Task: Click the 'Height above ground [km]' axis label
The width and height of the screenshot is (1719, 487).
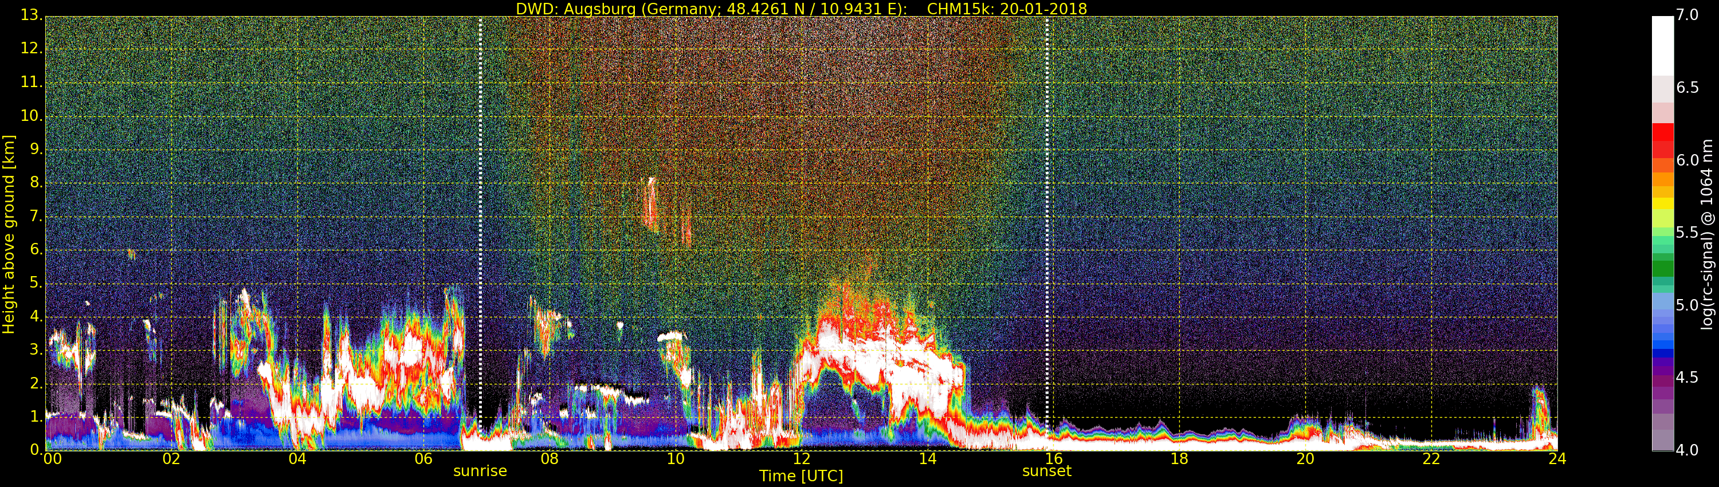Action: pos(9,234)
